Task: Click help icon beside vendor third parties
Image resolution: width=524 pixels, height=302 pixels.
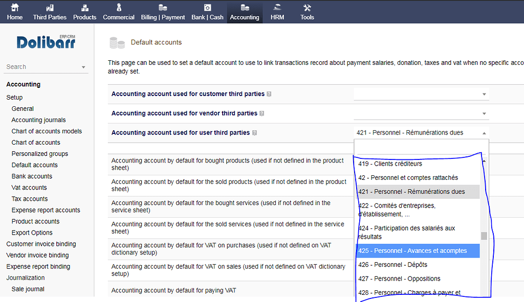Action: (x=261, y=113)
